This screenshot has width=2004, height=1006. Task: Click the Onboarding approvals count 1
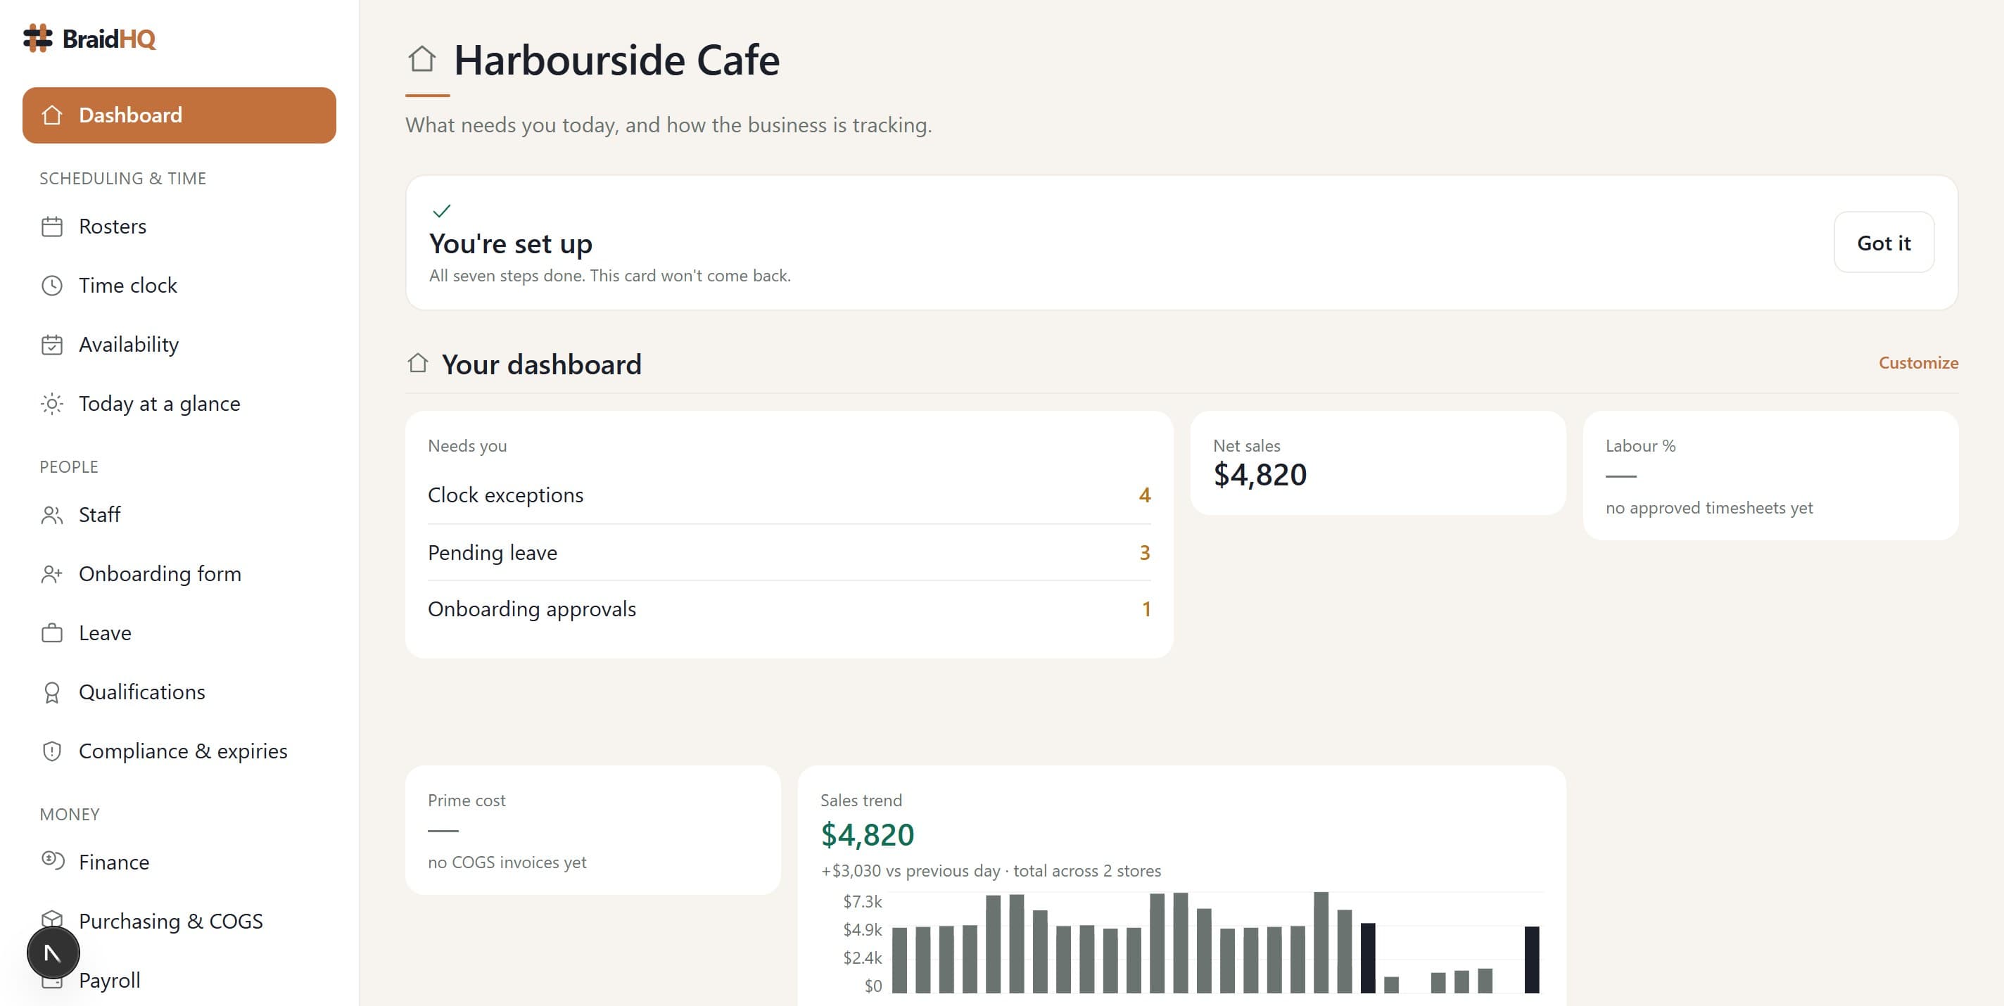pyautogui.click(x=1146, y=609)
